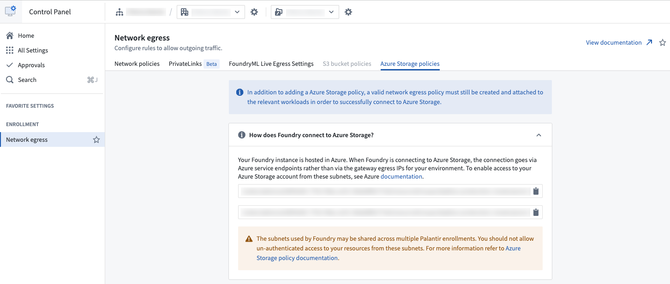670x284 pixels.
Task: Collapse the How does Foundry connect section
Action: (538, 135)
